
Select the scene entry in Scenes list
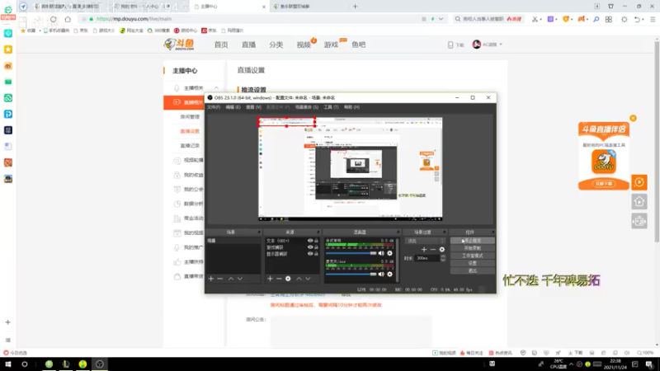233,241
